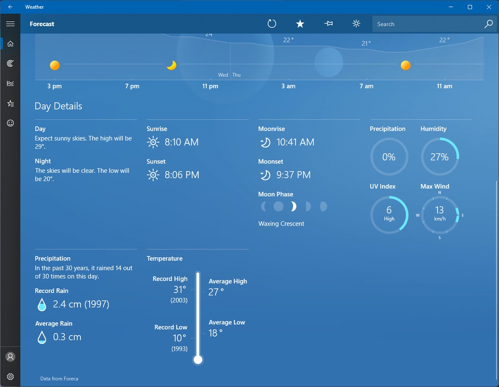Viewport: 499px width, 387px height.
Task: Open the account profile icon
Action: pyautogui.click(x=10, y=357)
